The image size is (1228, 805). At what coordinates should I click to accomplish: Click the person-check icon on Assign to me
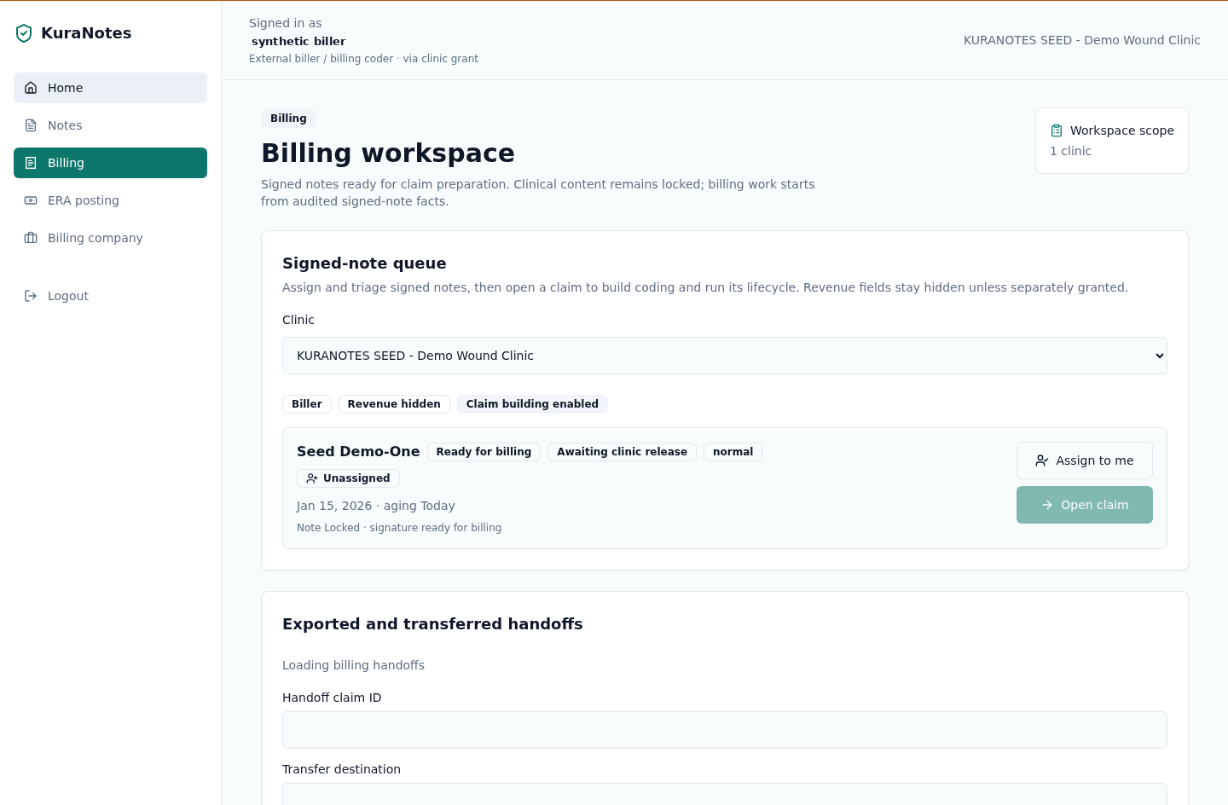[1042, 460]
